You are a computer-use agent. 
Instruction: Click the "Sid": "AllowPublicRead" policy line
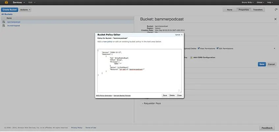(x=119, y=58)
